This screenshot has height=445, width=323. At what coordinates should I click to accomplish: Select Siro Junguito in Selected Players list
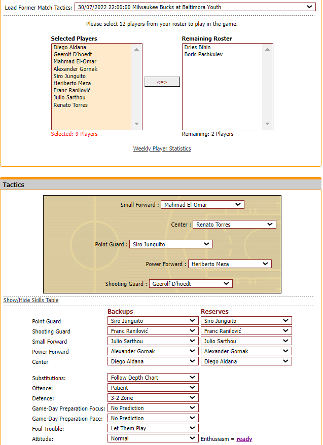[69, 76]
